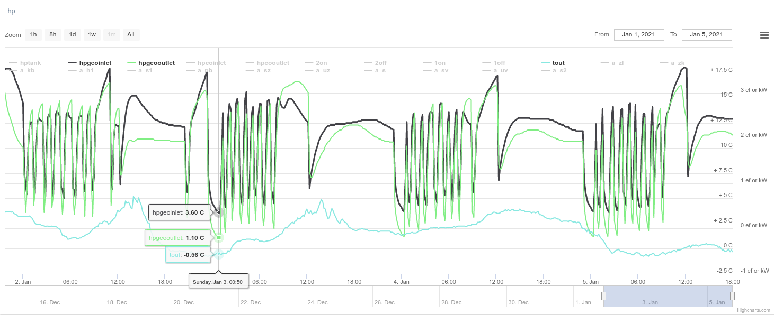Show the 1off series
Viewport: 774px width, 315px height.
click(x=494, y=63)
